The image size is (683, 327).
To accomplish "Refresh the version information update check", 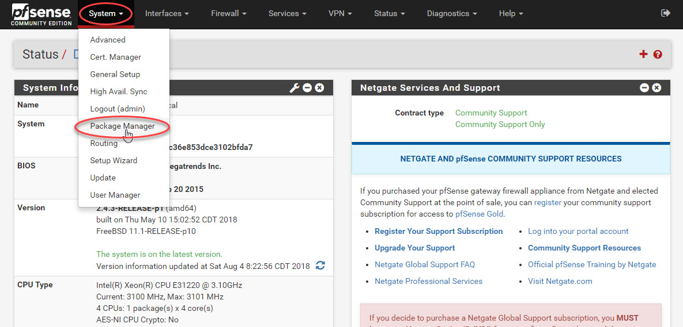I will point(320,266).
